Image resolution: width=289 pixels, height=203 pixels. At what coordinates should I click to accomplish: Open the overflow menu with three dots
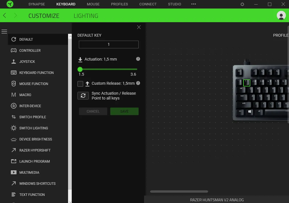(x=193, y=4)
